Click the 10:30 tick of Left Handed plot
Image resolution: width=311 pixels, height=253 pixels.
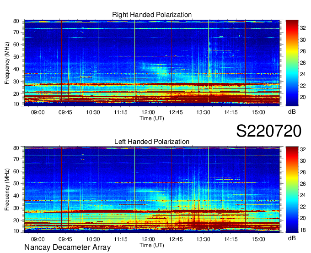(93, 239)
